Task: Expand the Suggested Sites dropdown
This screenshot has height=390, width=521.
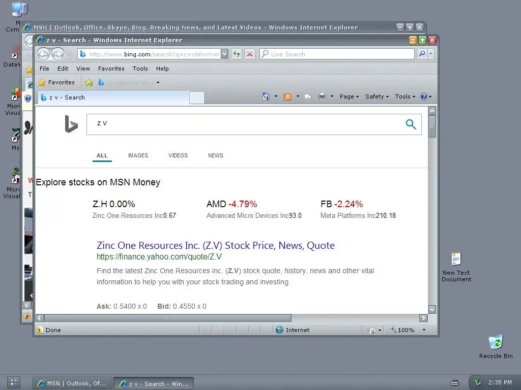Action: pos(158,83)
